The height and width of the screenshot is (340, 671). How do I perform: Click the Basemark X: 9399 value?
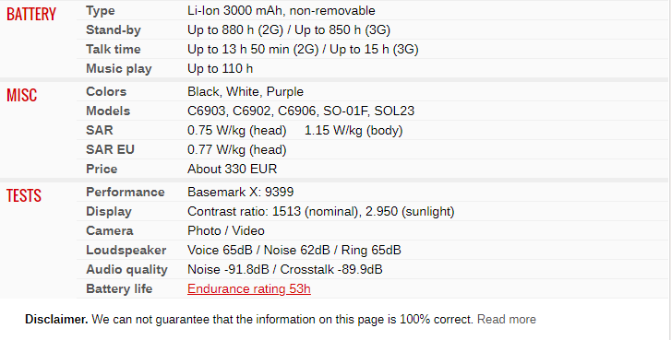[x=241, y=193]
